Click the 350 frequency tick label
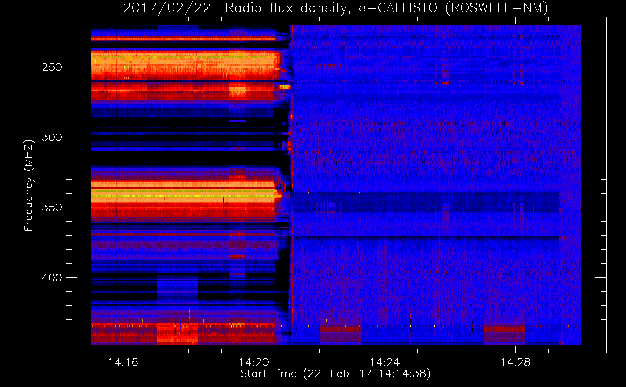The image size is (626, 387). 52,207
